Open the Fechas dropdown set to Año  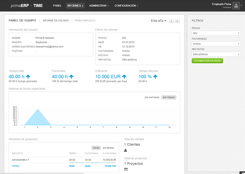[216, 33]
